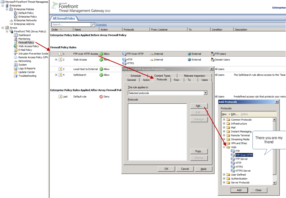The width and height of the screenshot is (286, 198).
Task: Click Edit... in Add Protocols toolbar
Action: point(235,114)
